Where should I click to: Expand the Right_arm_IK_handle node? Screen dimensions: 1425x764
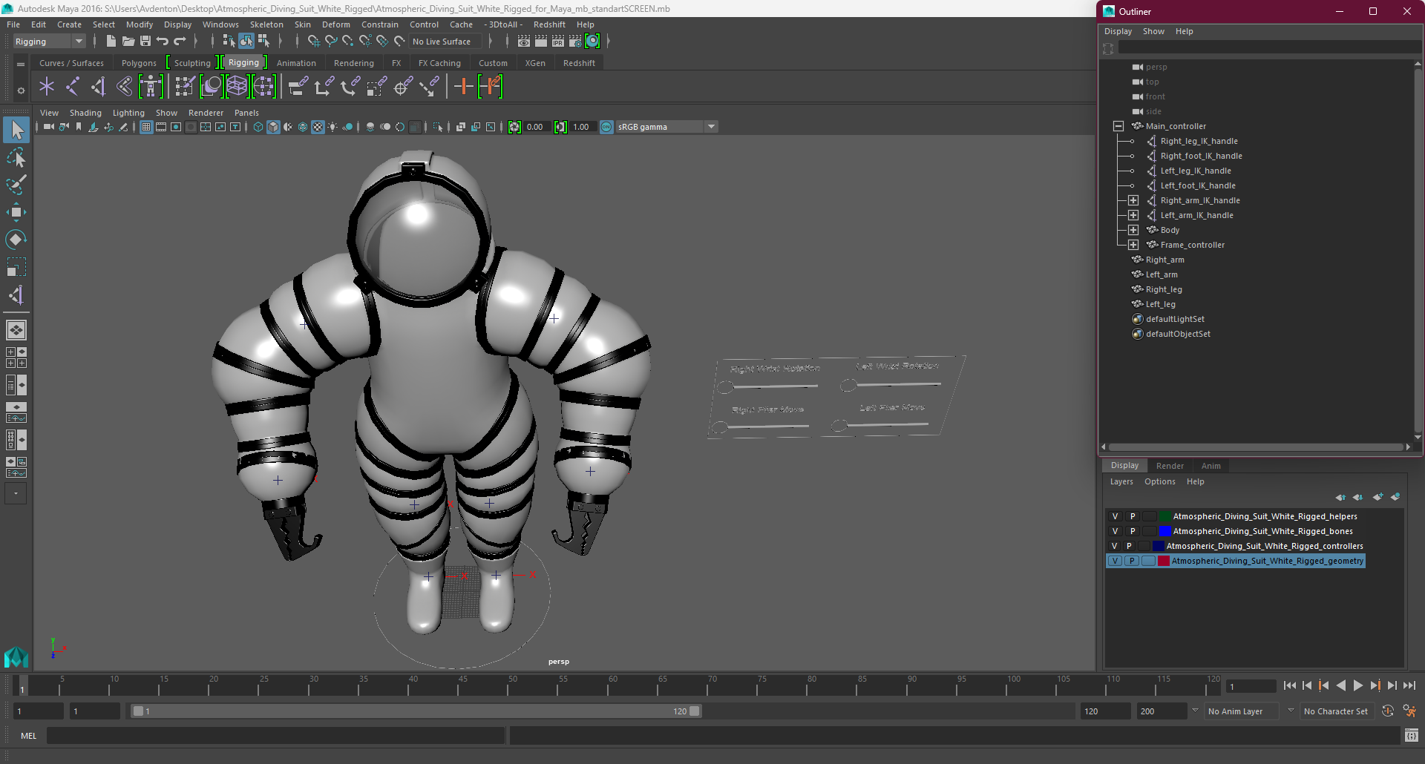1133,200
